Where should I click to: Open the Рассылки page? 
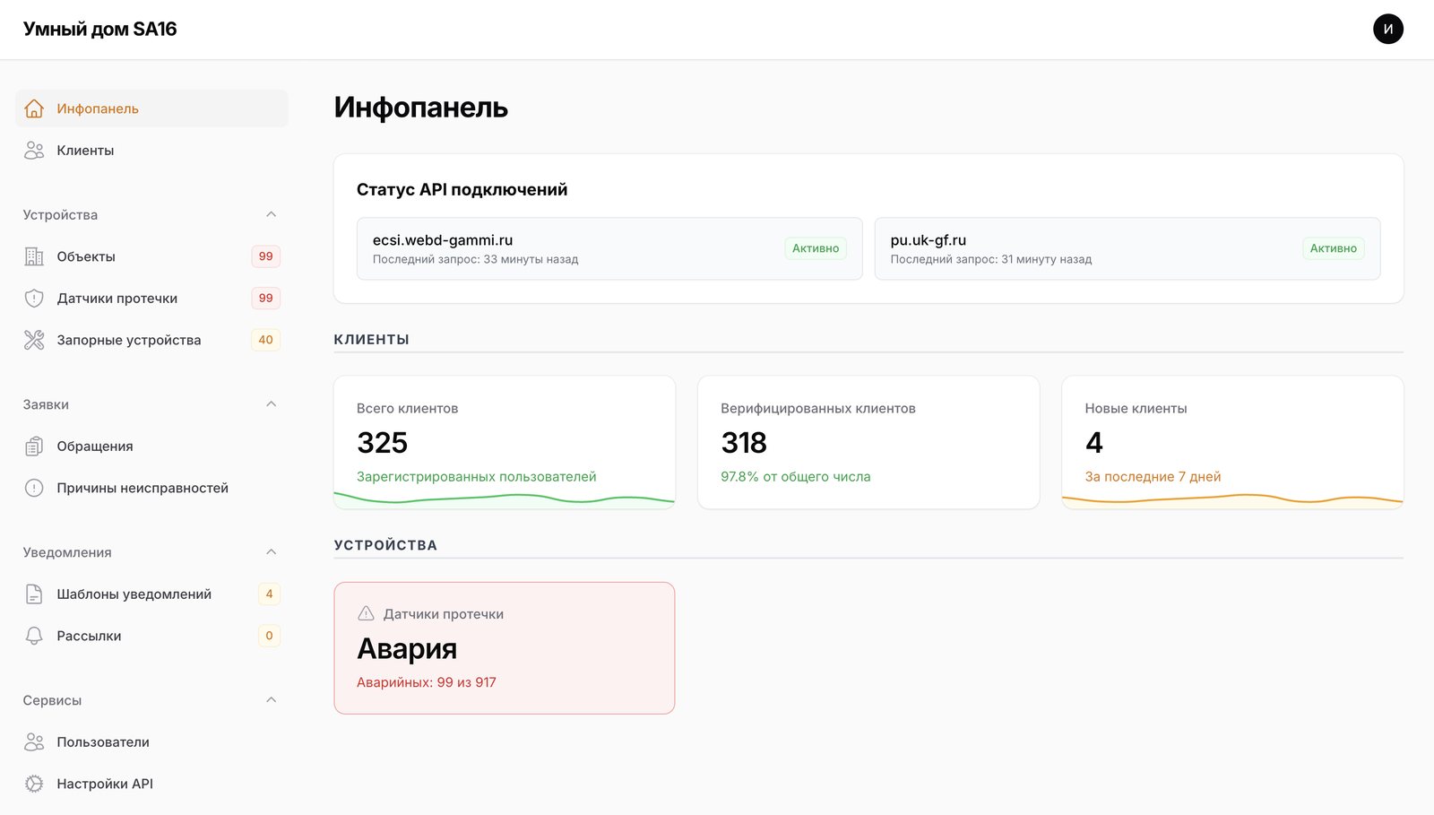point(151,636)
